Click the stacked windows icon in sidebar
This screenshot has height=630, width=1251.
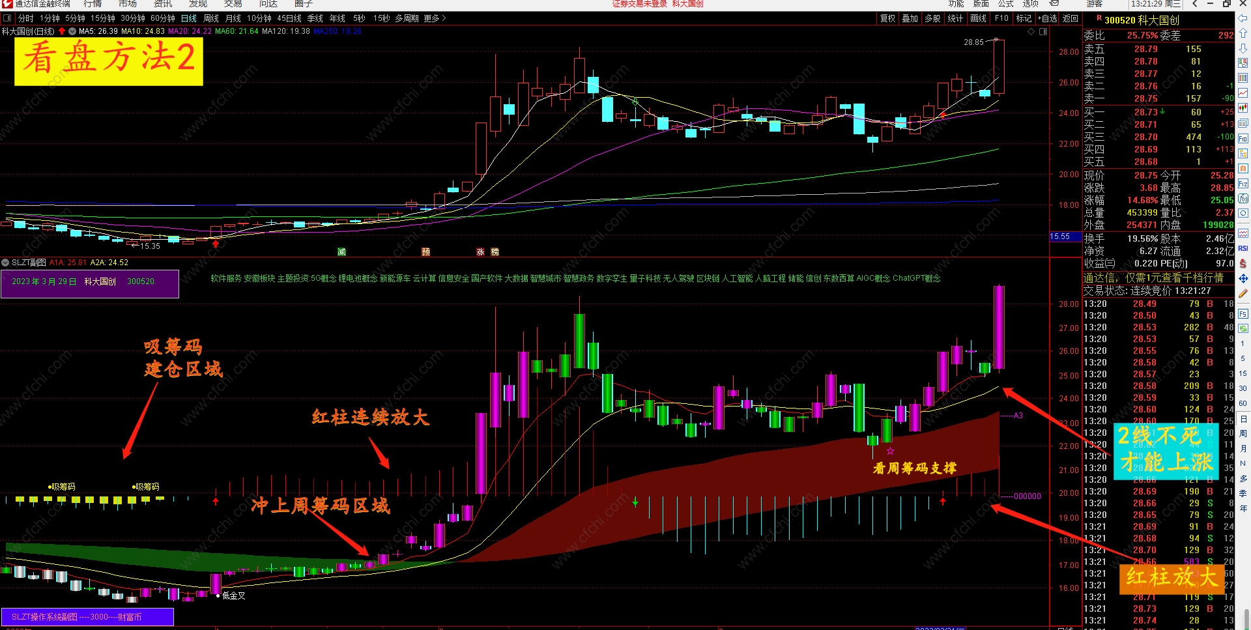(1243, 123)
